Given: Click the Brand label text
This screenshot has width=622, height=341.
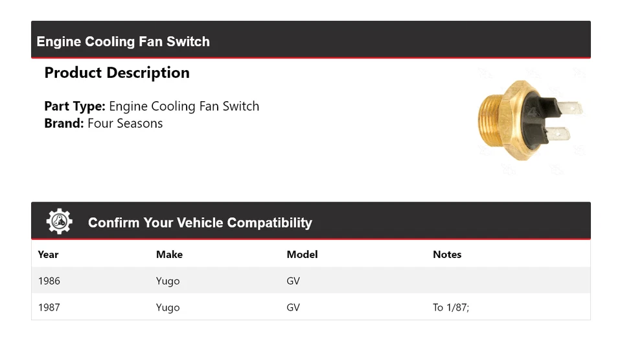Looking at the screenshot, I should (x=64, y=123).
